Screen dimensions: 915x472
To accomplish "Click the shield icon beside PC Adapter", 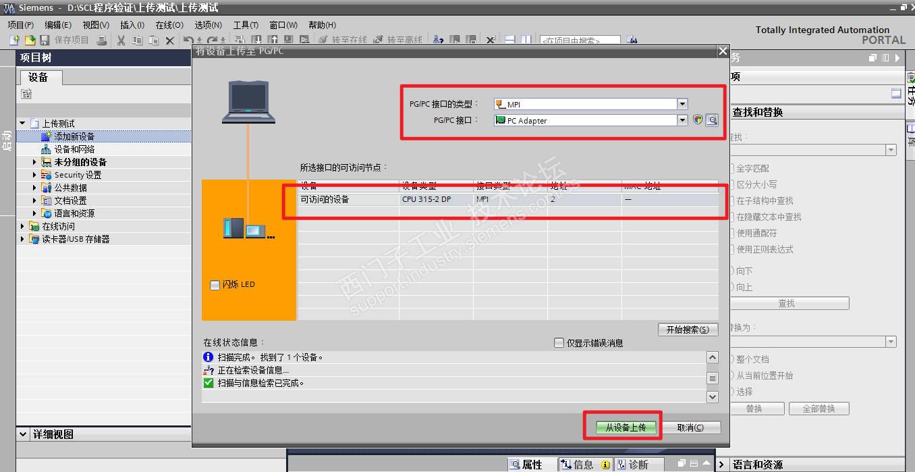I will pos(698,120).
